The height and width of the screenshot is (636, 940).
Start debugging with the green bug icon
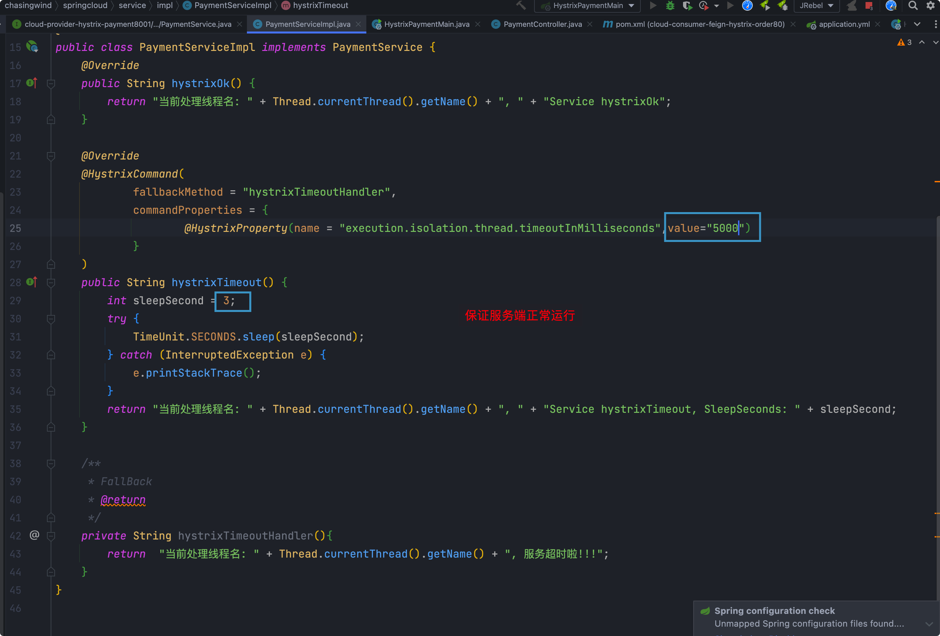pos(670,6)
